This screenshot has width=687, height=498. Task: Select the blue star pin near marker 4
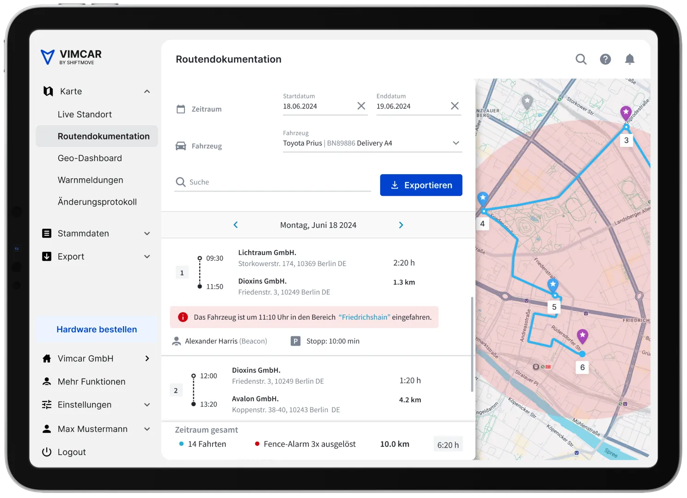(483, 199)
